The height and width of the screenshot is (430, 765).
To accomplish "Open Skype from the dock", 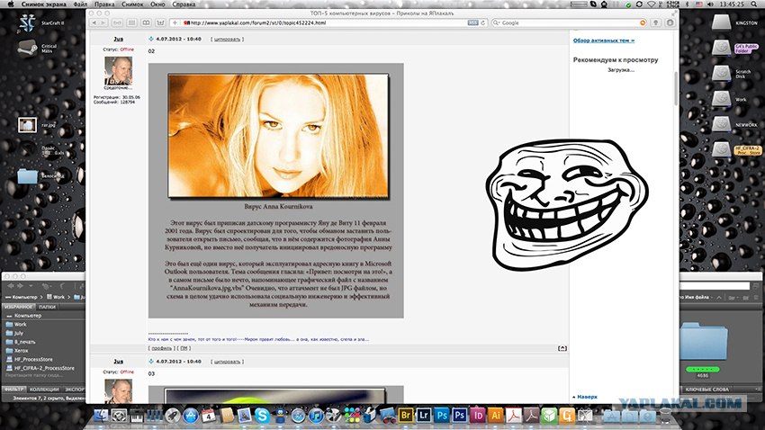I will pos(261,416).
